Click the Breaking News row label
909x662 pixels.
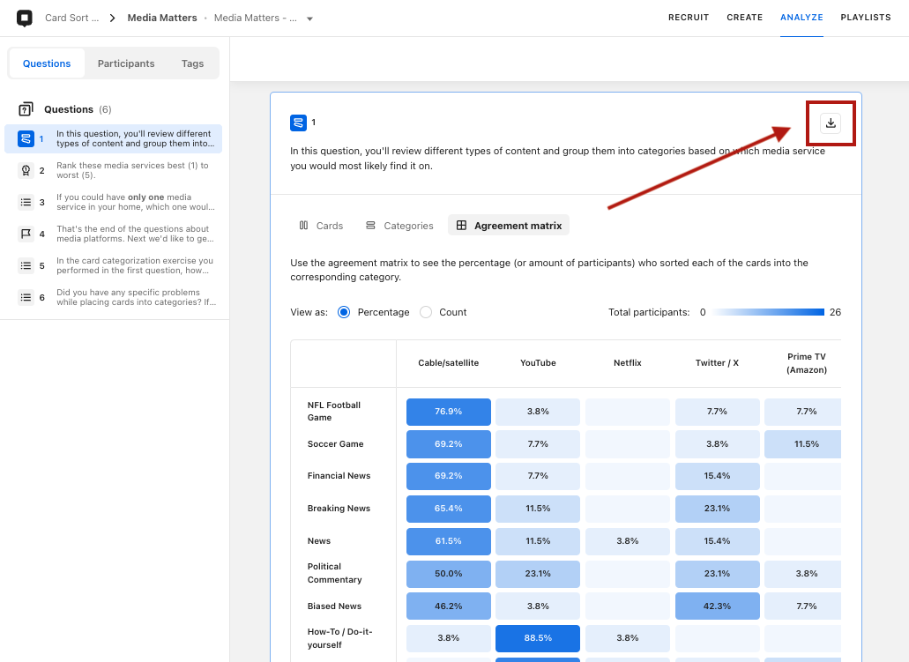339,509
